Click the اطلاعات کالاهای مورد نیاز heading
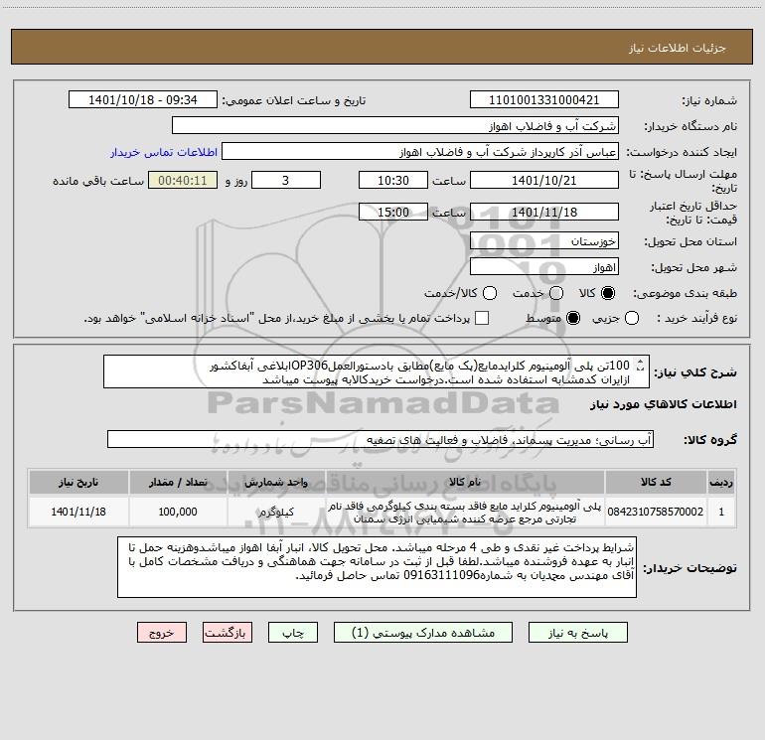 (664, 404)
